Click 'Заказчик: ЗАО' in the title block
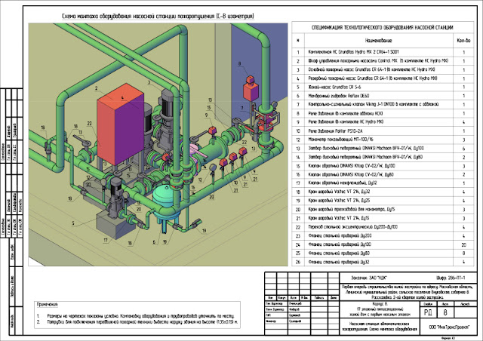This screenshot has height=341, width=483. 369,278
